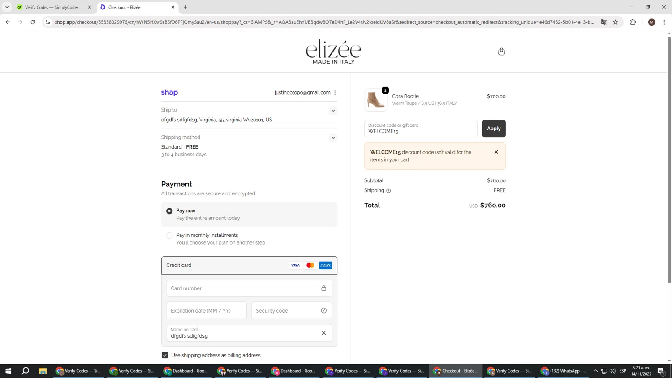Select the Checkout - Elizée browser tab

134,7
